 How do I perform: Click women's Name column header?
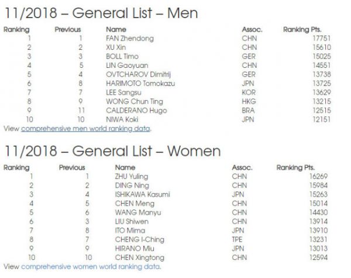[125, 167]
